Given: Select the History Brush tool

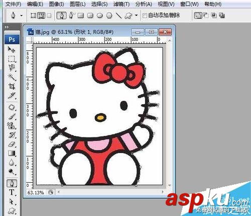Looking at the screenshot, I should click(x=12, y=135).
